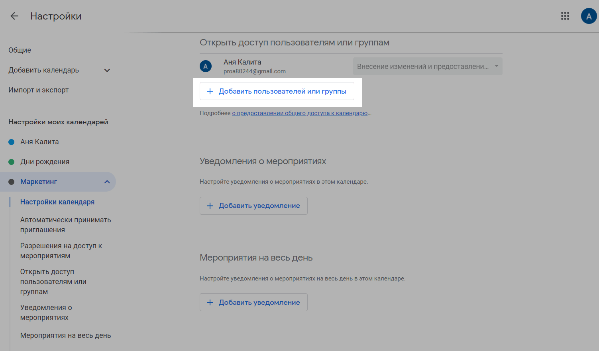Jump to Мероприятия на весь день in sidebar

coord(66,335)
